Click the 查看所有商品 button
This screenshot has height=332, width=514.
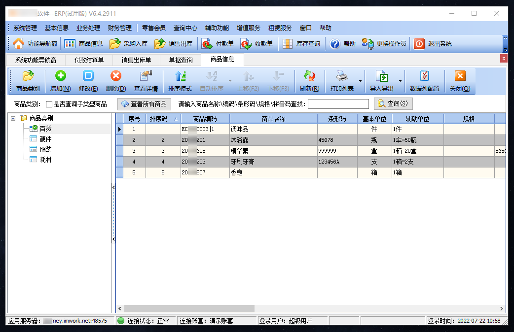(x=144, y=104)
